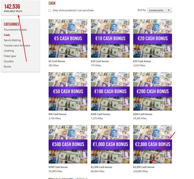
Task: Click the €20 Cash Bonus product image
Action: click(x=152, y=38)
